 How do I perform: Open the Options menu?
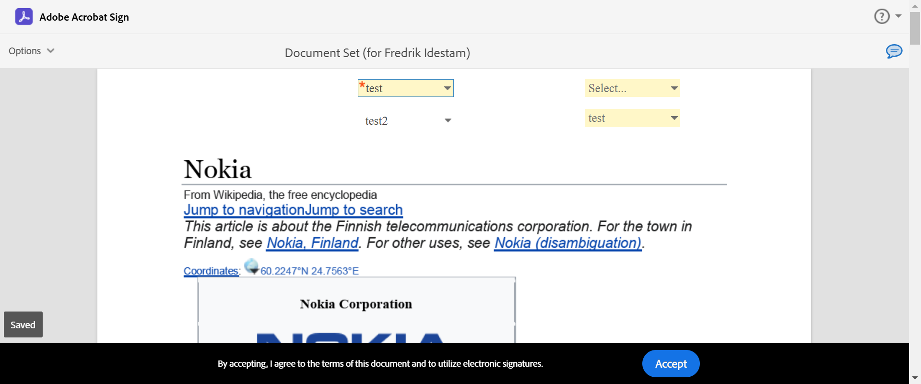pos(31,51)
